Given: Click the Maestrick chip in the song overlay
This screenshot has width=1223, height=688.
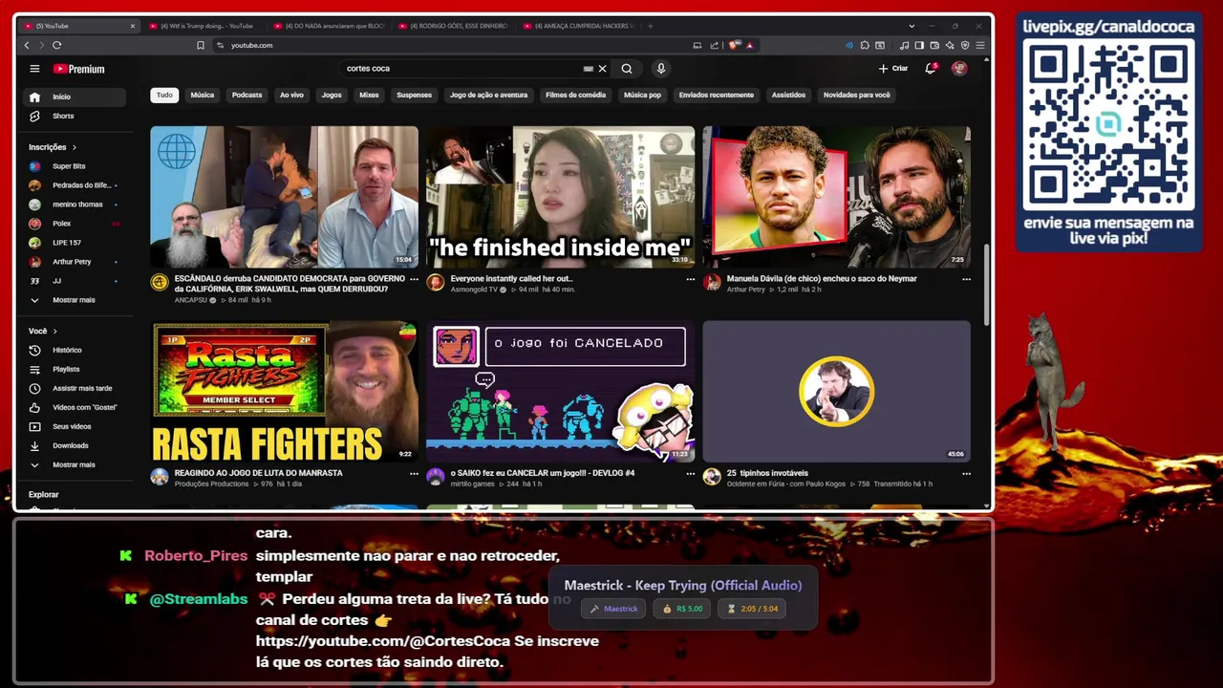Looking at the screenshot, I should pyautogui.click(x=613, y=609).
